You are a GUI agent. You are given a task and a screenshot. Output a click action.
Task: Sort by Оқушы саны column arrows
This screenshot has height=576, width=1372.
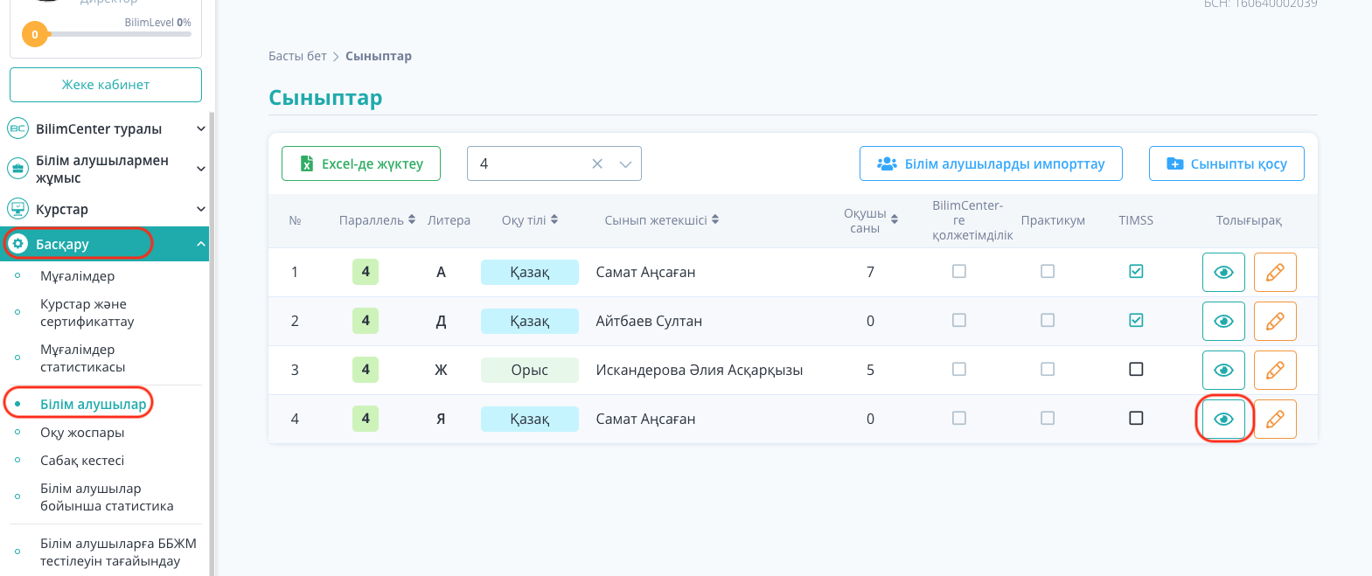pyautogui.click(x=895, y=219)
